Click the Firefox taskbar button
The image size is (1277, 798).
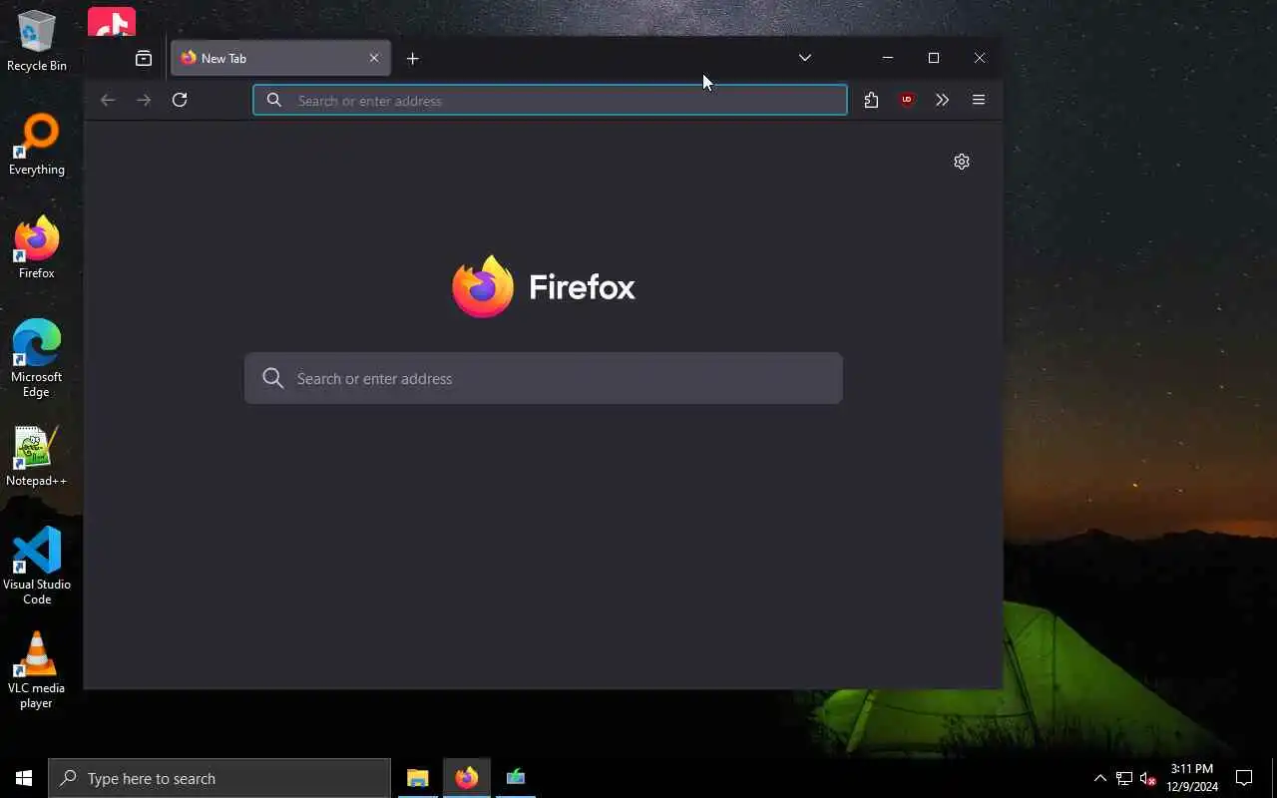pos(467,778)
